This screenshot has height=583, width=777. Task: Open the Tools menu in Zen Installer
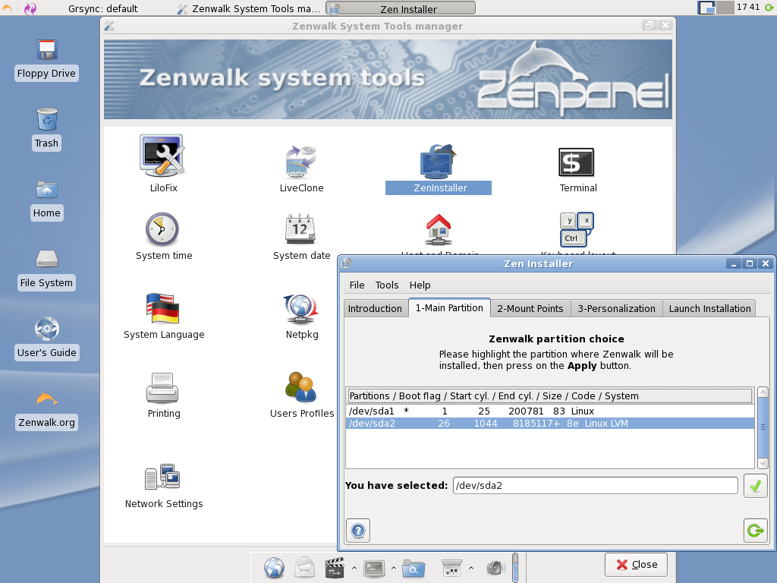point(386,285)
